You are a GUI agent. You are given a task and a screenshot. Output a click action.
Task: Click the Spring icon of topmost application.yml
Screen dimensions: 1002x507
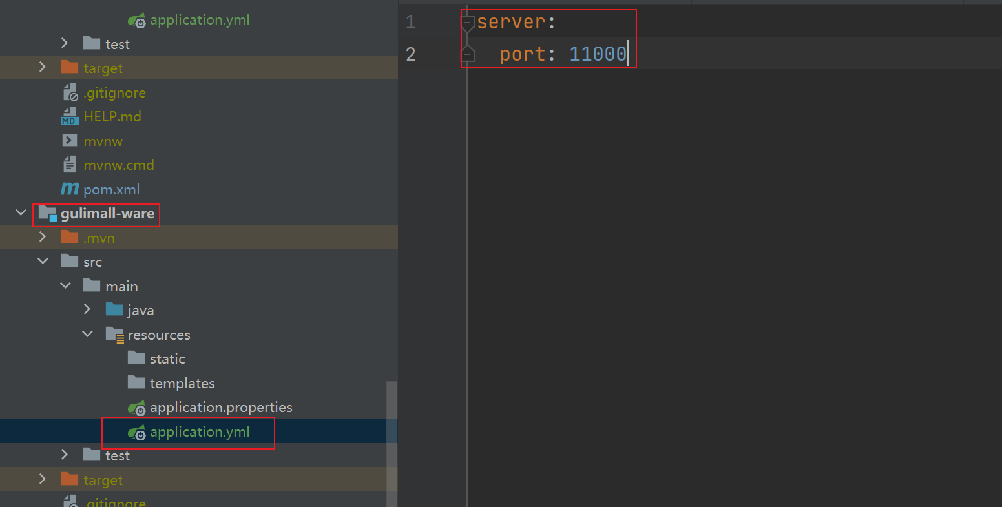136,20
